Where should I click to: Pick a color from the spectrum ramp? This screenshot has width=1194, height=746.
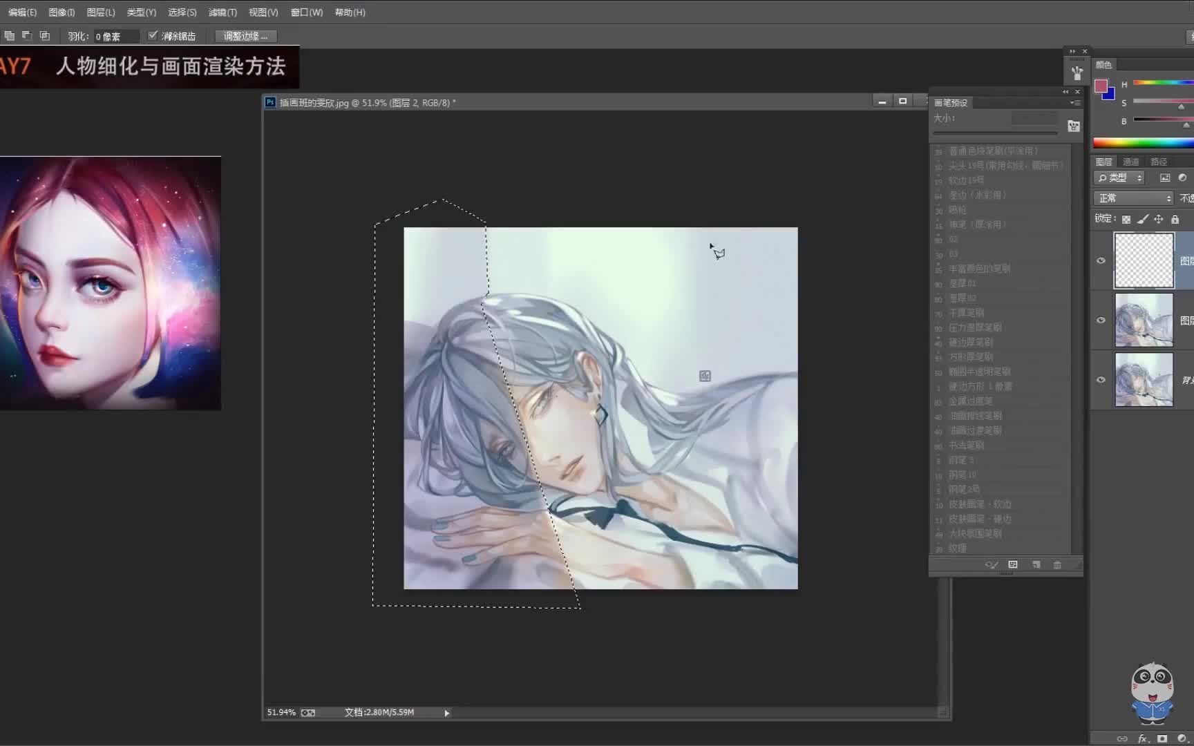click(1143, 143)
